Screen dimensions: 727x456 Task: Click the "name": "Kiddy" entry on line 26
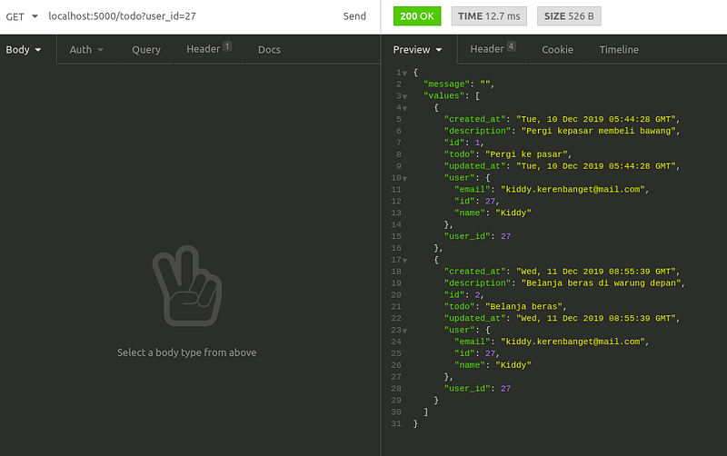click(493, 364)
